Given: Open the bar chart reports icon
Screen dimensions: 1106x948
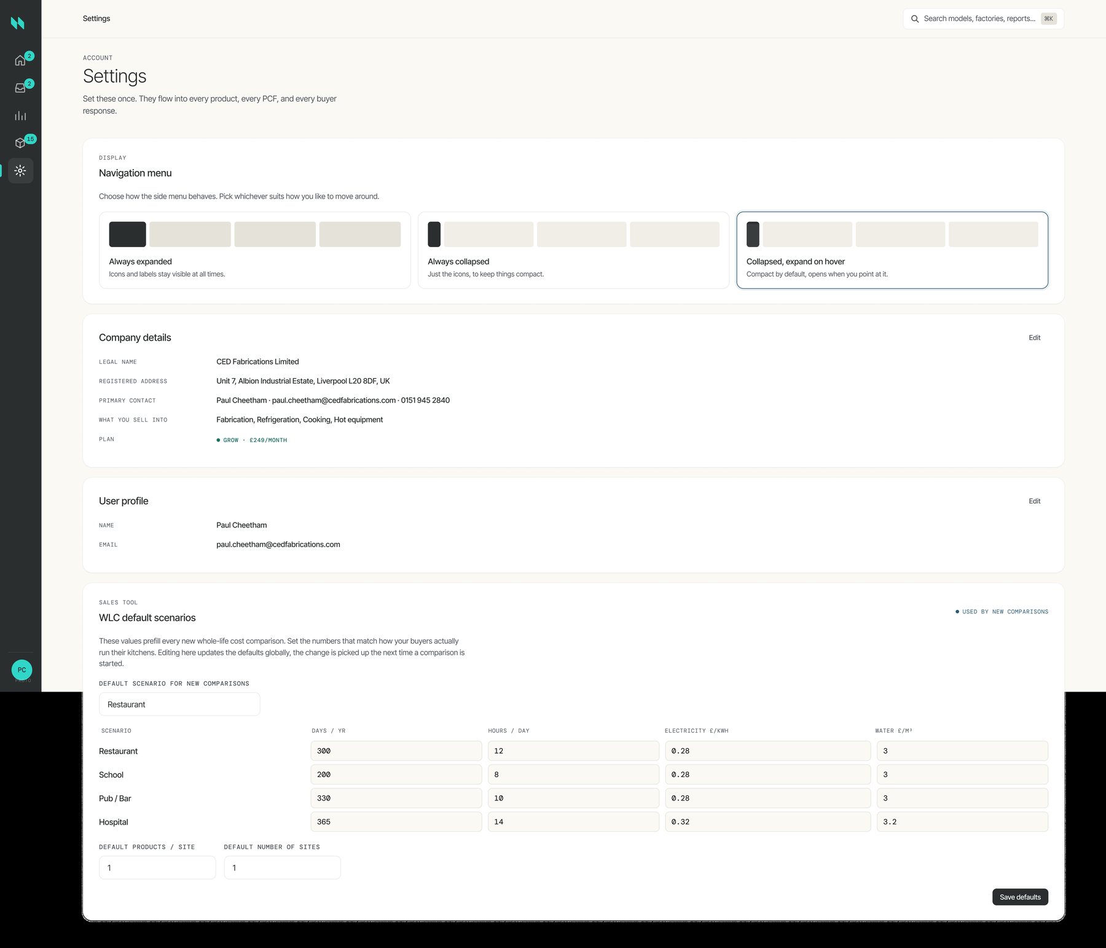Looking at the screenshot, I should (20, 116).
